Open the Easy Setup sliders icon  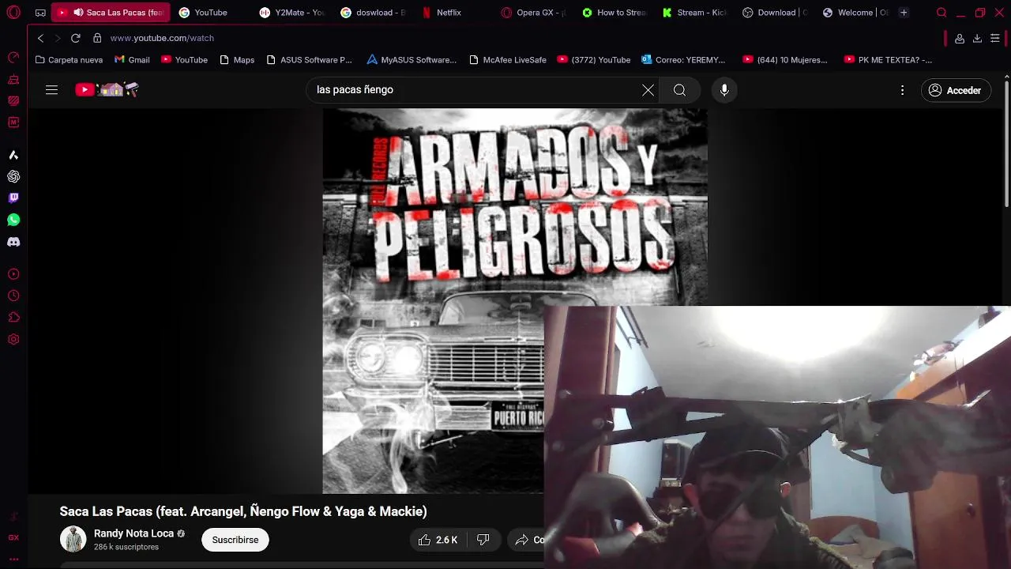(995, 38)
